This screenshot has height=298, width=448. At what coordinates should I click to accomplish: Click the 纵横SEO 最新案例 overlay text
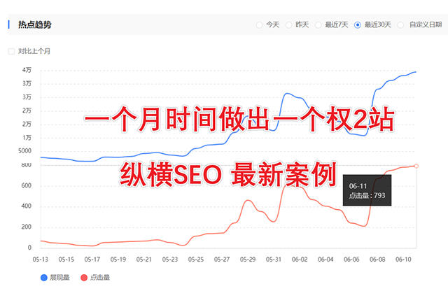click(229, 173)
